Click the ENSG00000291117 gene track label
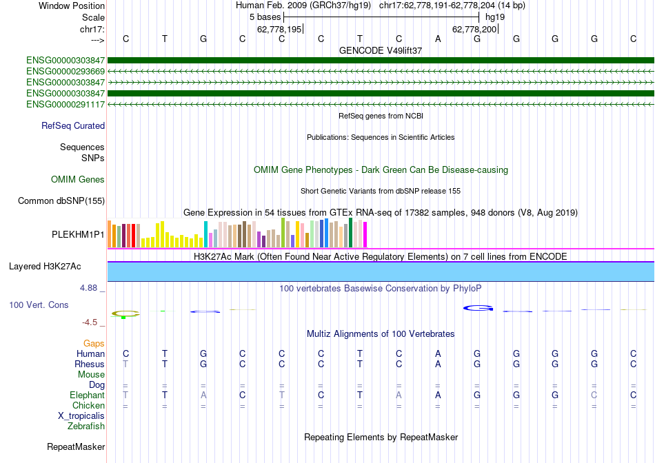The height and width of the screenshot is (463, 655). click(x=65, y=104)
